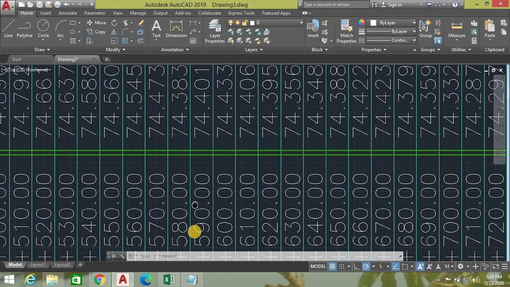This screenshot has height=287, width=510.
Task: Switch to Layout1 tab
Action: [x=38, y=264]
